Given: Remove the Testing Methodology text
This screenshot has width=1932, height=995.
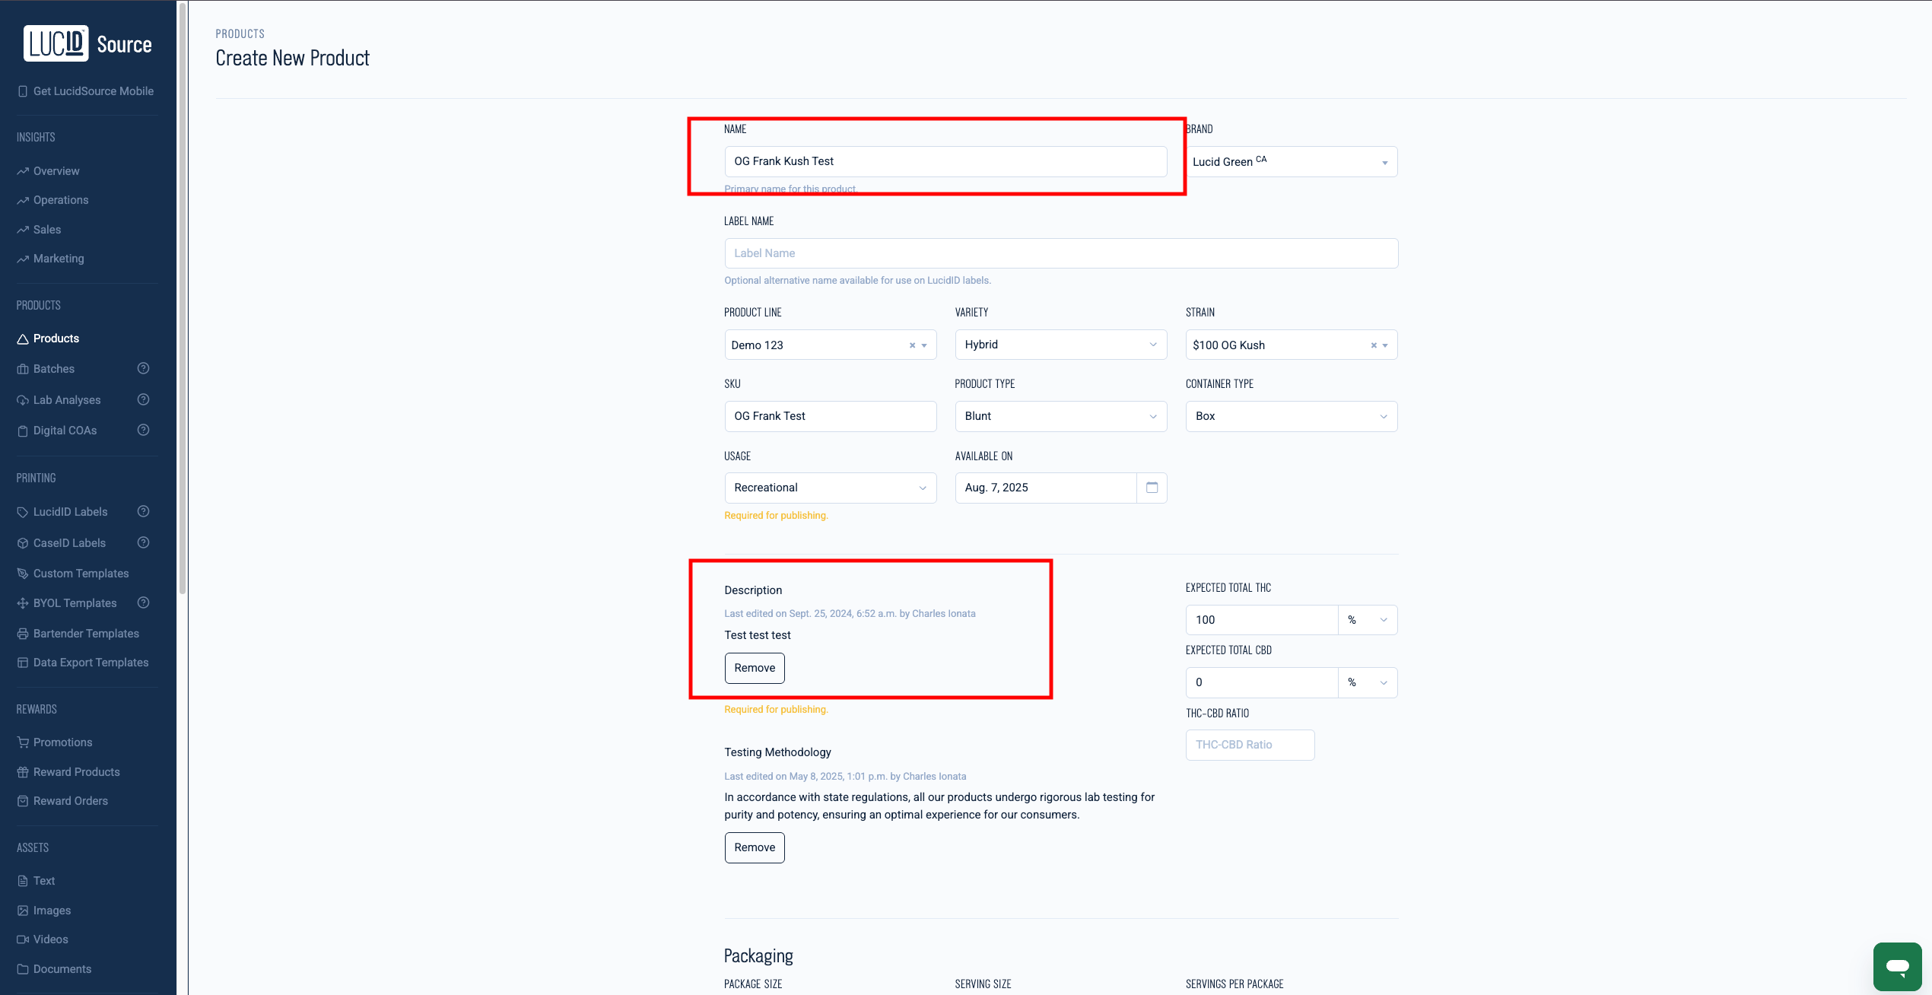Looking at the screenshot, I should point(754,847).
